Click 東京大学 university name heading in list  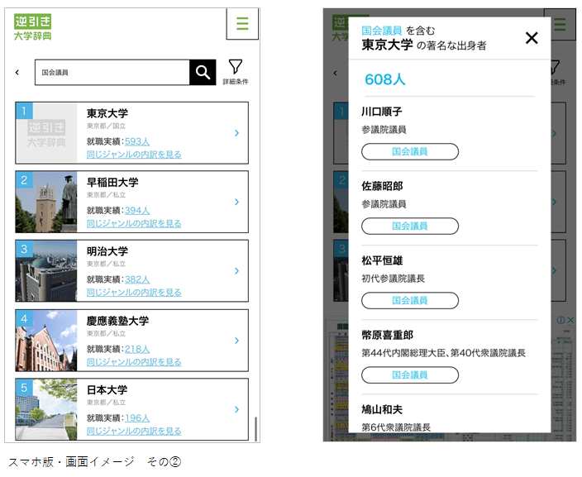(x=107, y=113)
